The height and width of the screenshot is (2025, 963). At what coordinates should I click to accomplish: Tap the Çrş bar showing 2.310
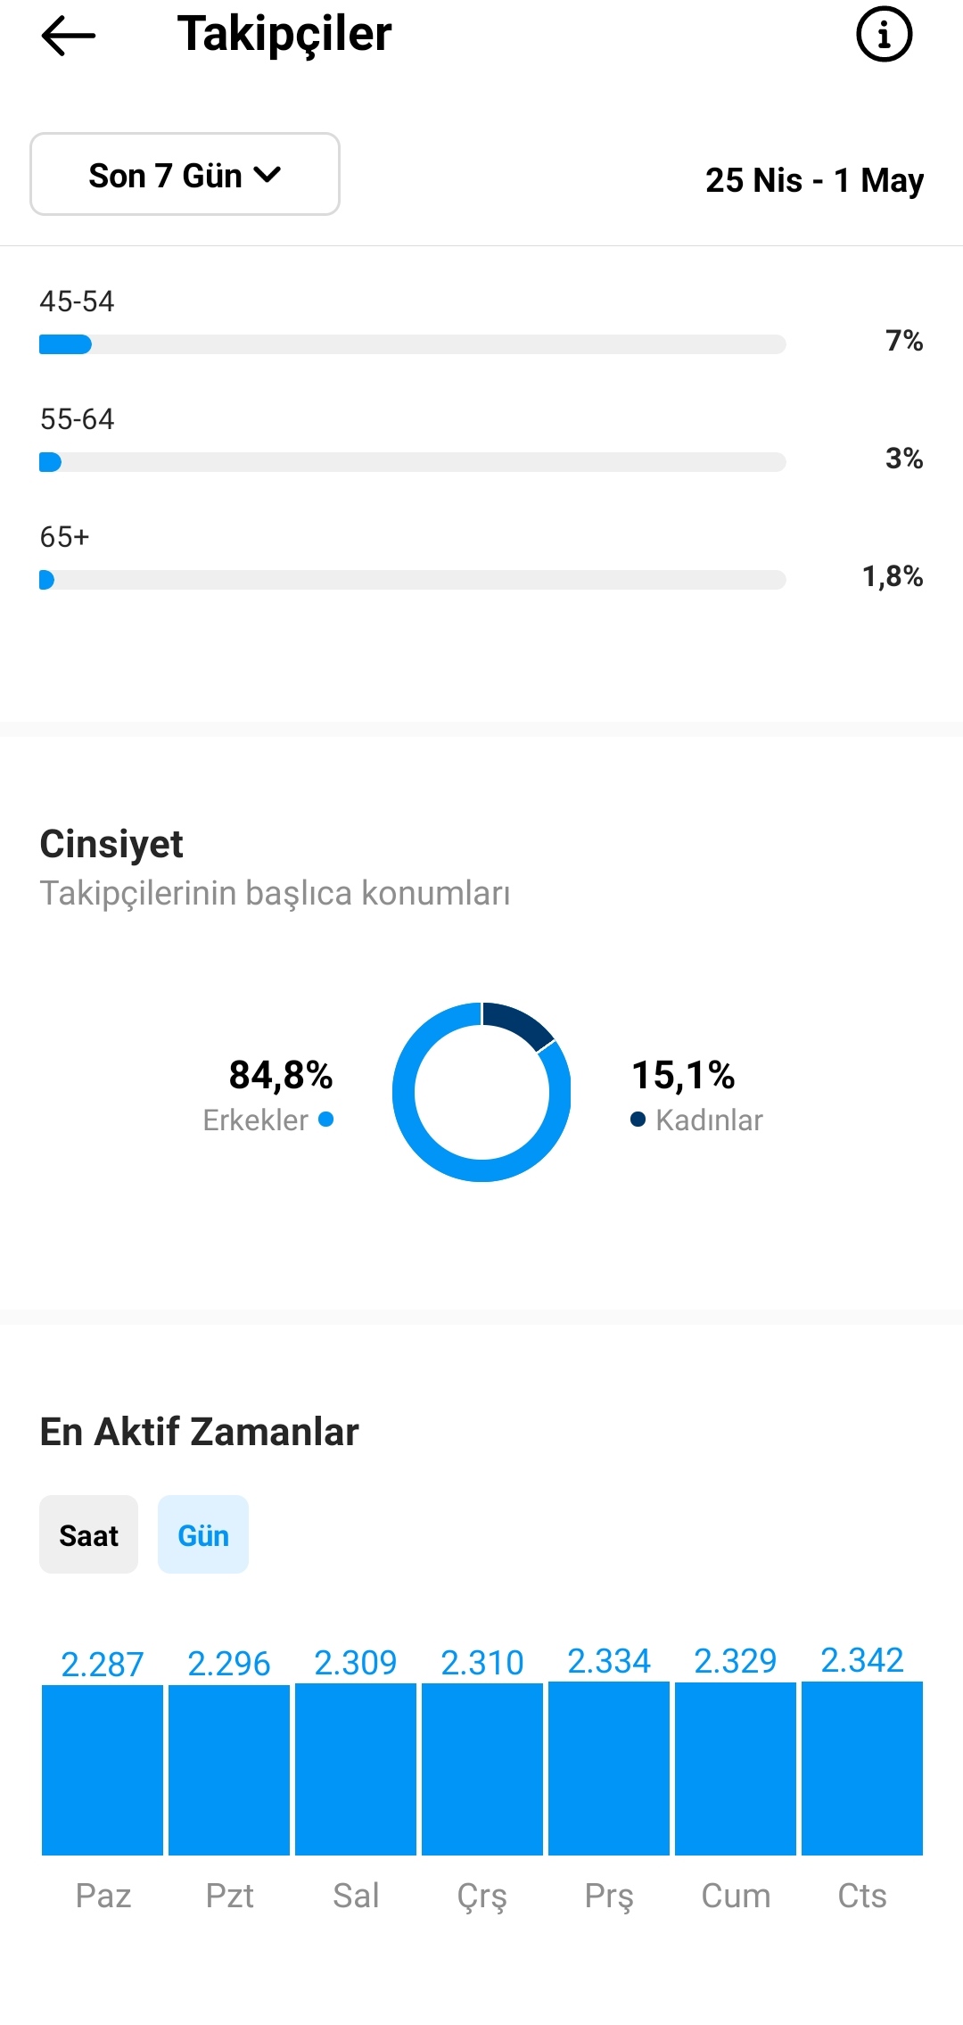[x=482, y=1769]
